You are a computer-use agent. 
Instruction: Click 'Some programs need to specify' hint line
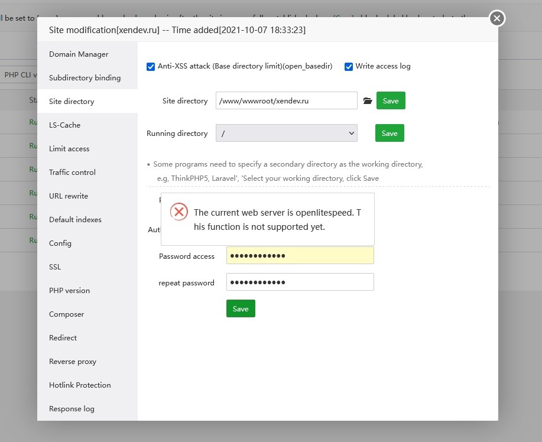pos(288,164)
